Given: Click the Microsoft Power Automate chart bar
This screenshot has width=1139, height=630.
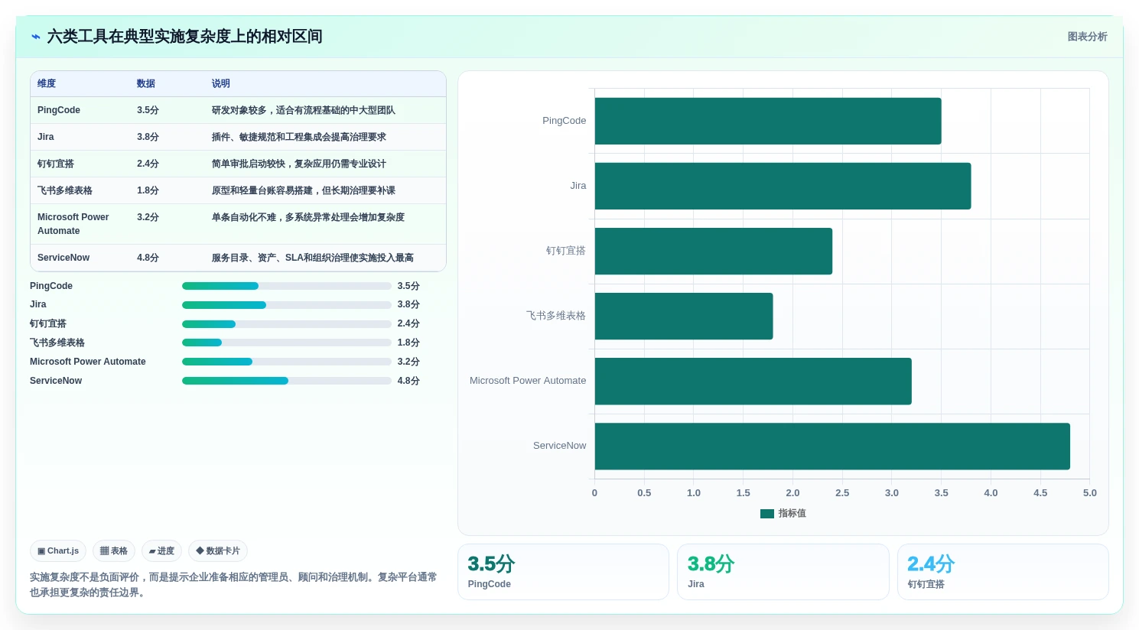Looking at the screenshot, I should coord(753,381).
